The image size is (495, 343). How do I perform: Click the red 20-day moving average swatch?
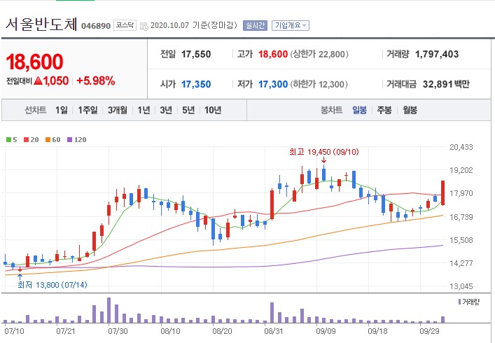point(26,140)
